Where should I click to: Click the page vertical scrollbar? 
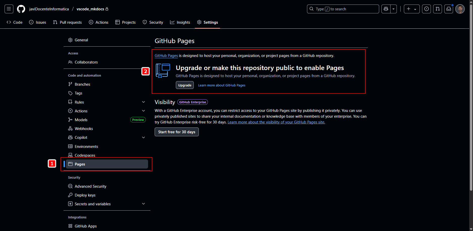[471, 98]
